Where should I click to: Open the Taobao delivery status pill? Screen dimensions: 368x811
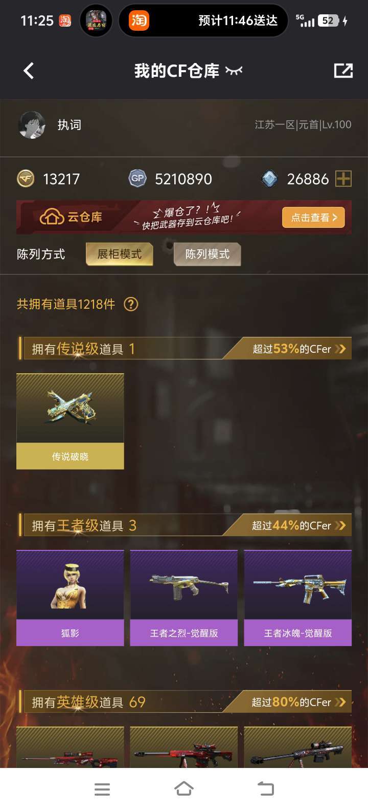pos(203,21)
